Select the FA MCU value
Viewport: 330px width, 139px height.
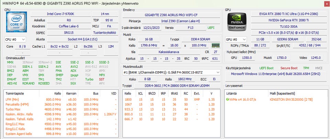coord(109,26)
